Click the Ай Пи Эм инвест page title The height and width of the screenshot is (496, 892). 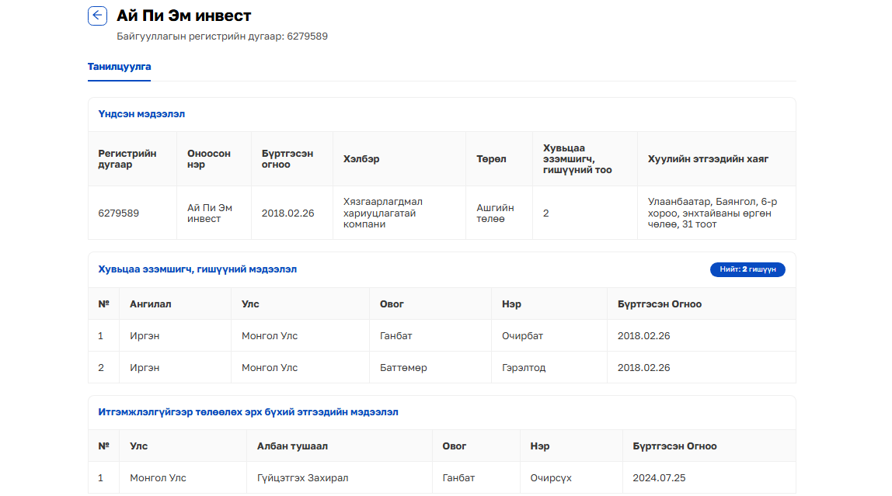tap(184, 16)
